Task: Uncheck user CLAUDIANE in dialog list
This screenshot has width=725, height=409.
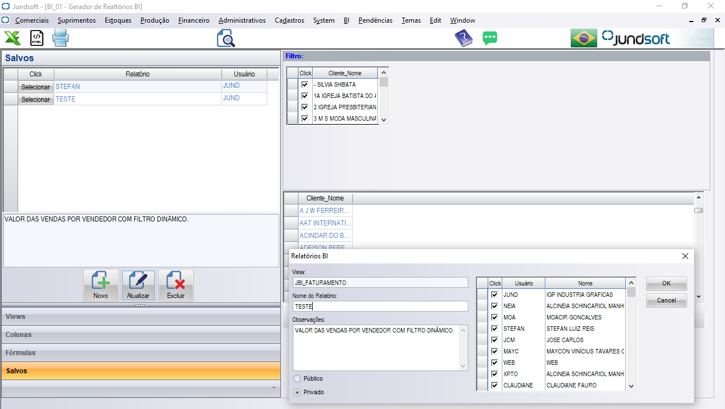Action: tap(494, 385)
